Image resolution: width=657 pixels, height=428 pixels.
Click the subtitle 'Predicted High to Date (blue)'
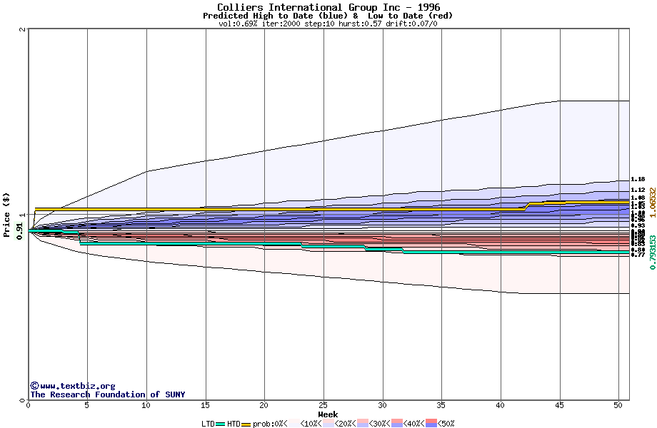[x=275, y=16]
